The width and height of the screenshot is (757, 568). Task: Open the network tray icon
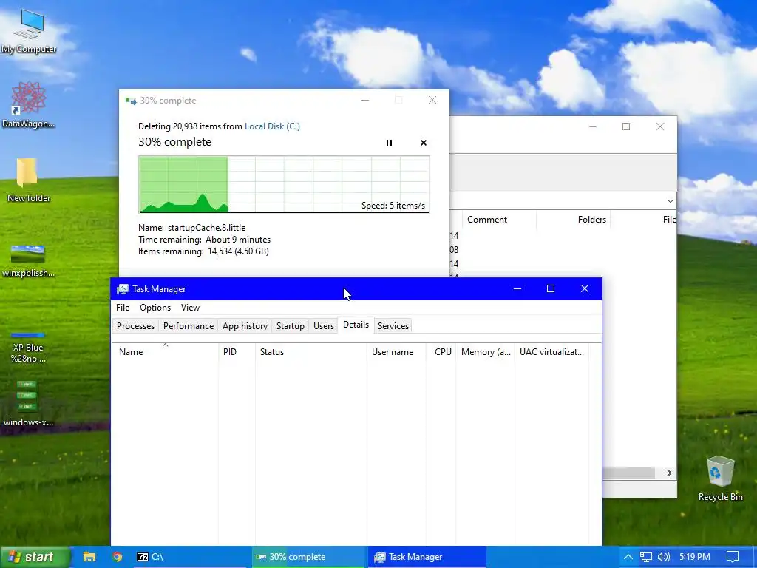646,557
